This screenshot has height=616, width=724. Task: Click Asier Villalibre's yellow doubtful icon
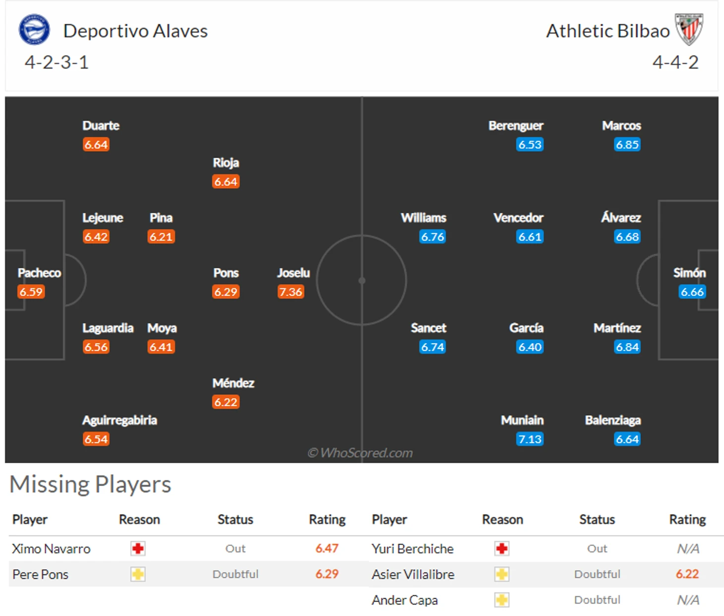(x=502, y=574)
